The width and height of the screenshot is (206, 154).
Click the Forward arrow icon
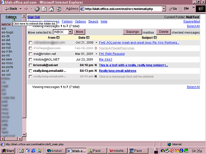(x=26, y=9)
